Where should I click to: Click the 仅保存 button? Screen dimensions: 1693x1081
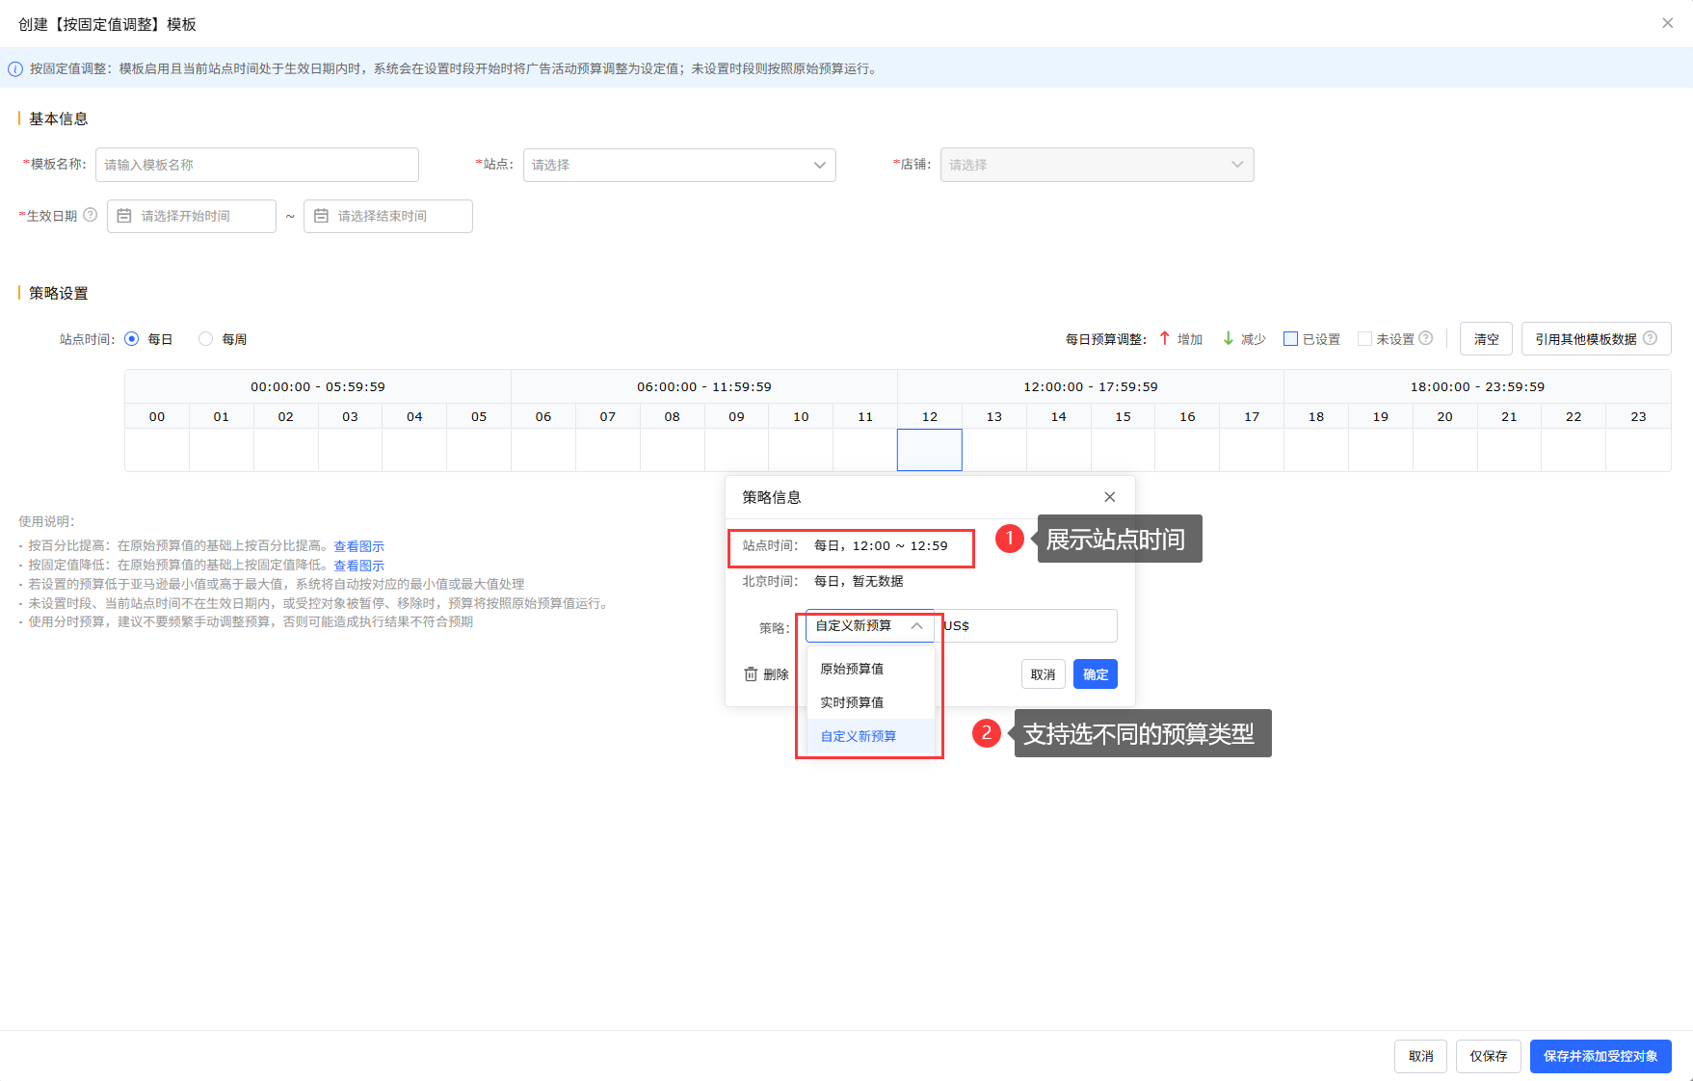coord(1488,1056)
